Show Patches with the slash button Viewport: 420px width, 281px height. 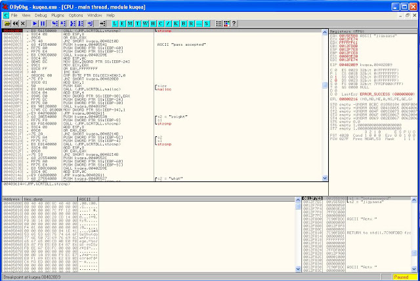168,24
